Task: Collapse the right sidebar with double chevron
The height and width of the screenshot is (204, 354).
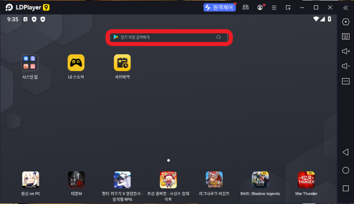Action: pos(346,8)
